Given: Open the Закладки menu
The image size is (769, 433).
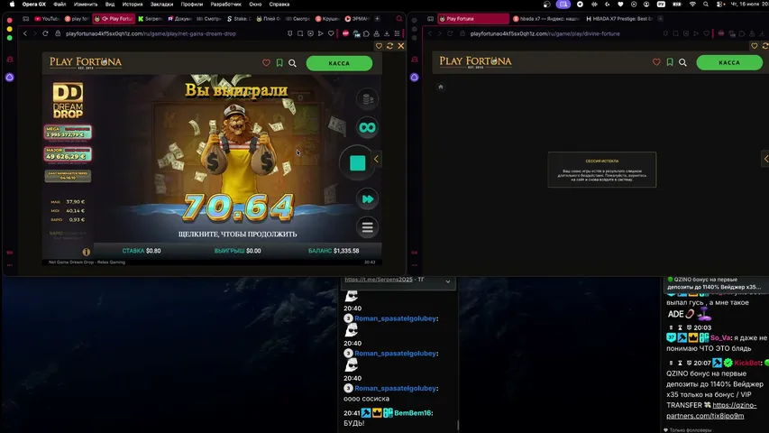Looking at the screenshot, I should (x=161, y=4).
